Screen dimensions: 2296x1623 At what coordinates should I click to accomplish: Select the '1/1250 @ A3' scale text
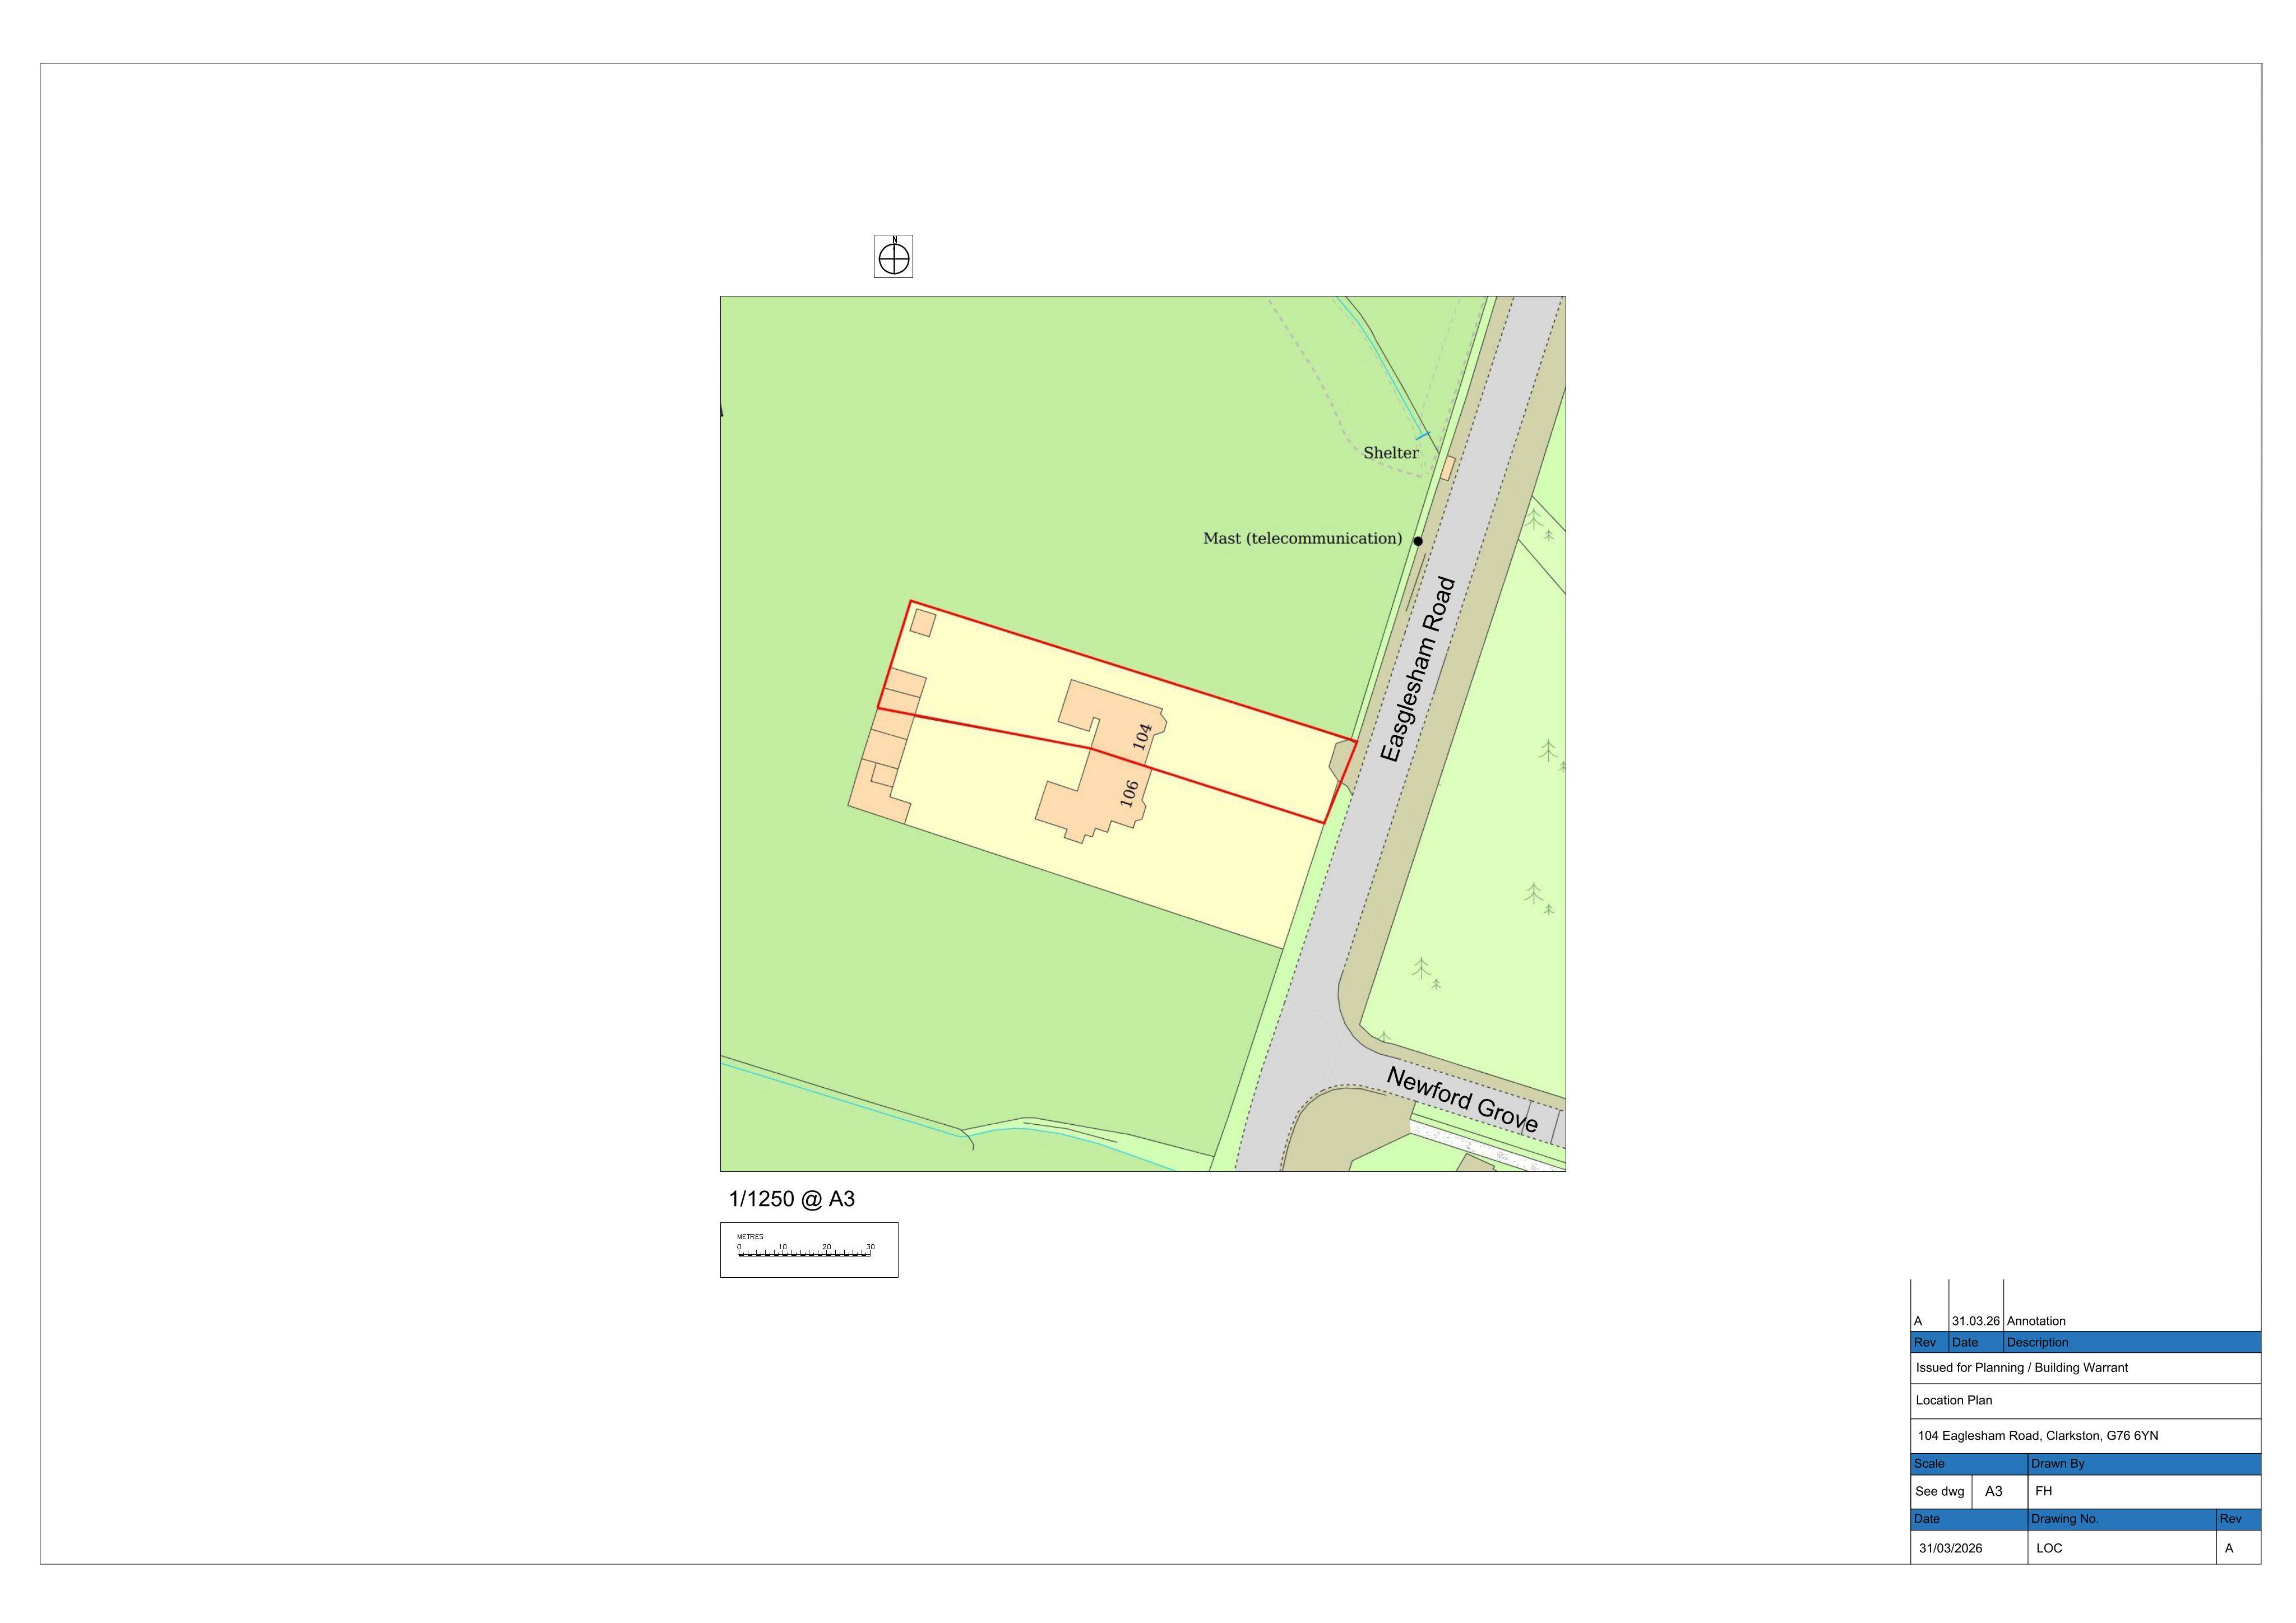click(x=792, y=1199)
